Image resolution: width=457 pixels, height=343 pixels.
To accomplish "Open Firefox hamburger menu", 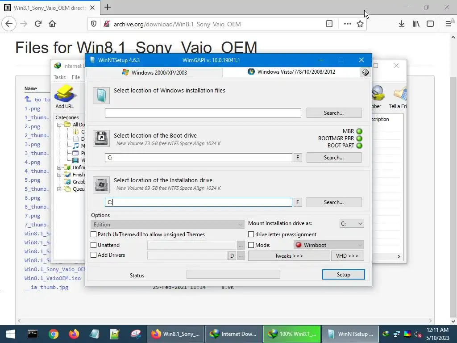I will (448, 24).
